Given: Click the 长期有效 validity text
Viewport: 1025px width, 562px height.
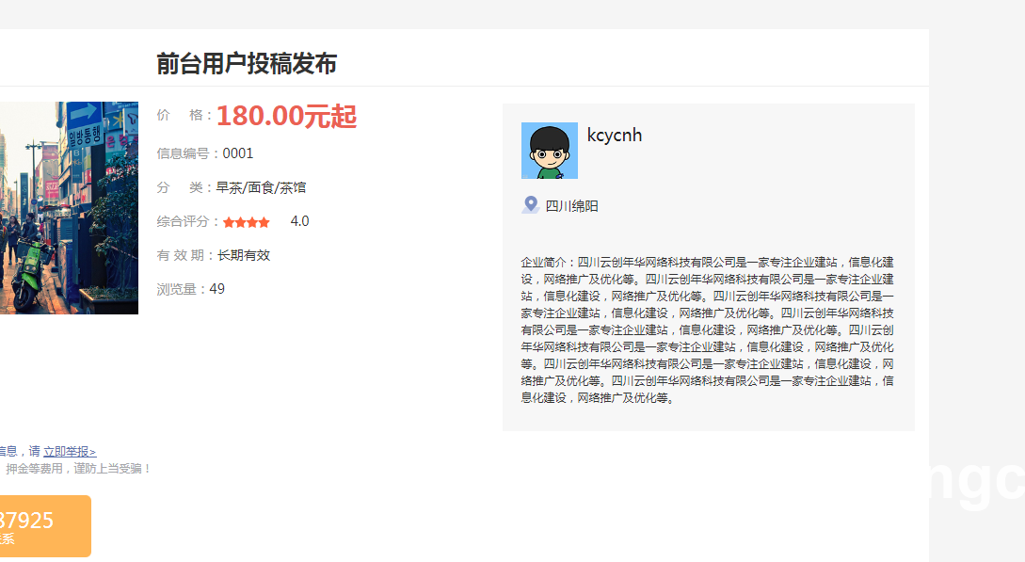Looking at the screenshot, I should pos(244,255).
